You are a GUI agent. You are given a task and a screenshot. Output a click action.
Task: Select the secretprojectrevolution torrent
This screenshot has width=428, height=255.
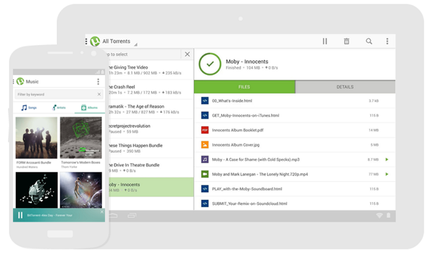click(x=150, y=128)
